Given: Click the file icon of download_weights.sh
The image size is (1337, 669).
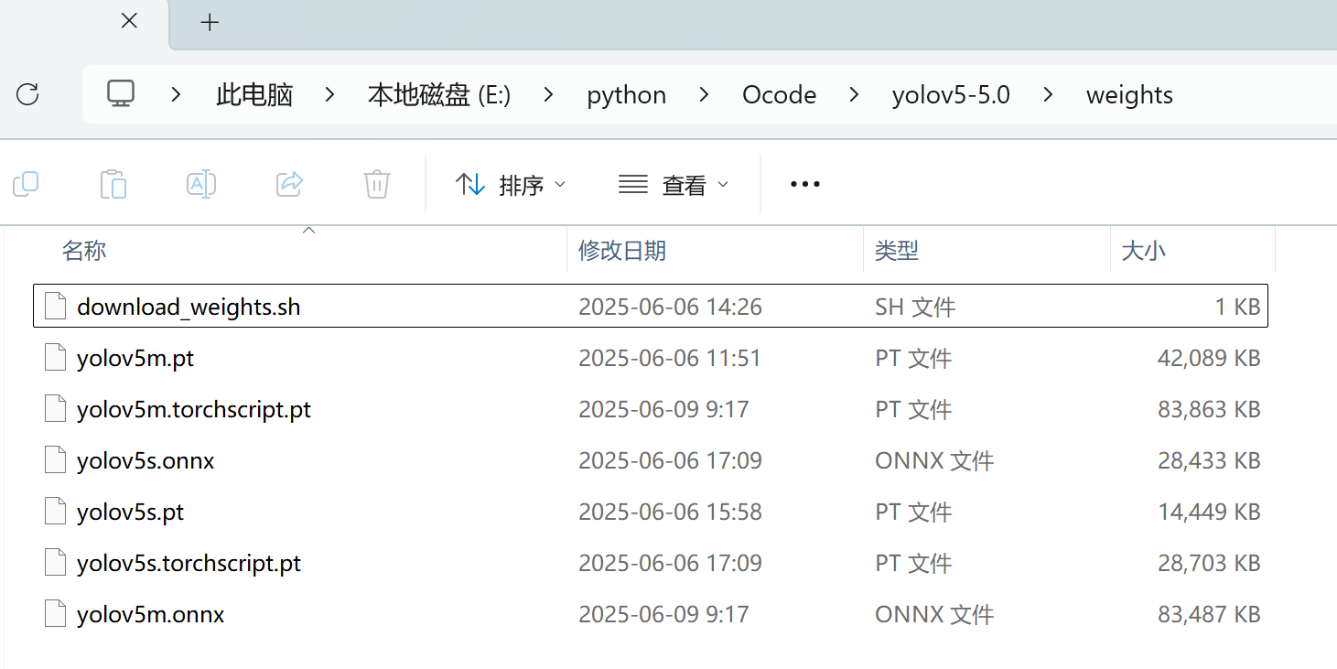Looking at the screenshot, I should tap(55, 306).
